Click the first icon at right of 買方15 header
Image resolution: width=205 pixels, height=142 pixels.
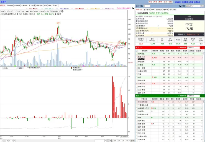coord(201,48)
